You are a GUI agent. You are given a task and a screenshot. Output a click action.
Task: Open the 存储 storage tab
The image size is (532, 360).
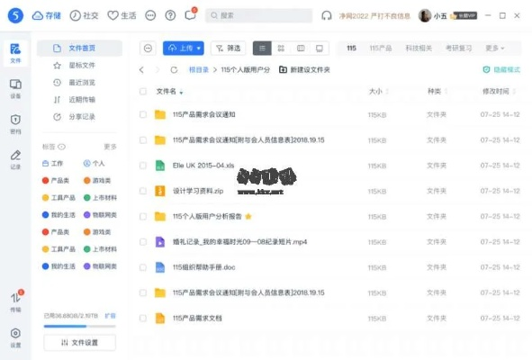47,15
